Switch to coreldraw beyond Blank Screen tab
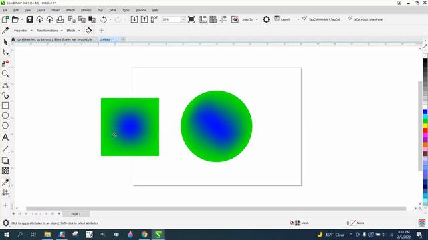The width and height of the screenshot is (428, 240). click(55, 39)
